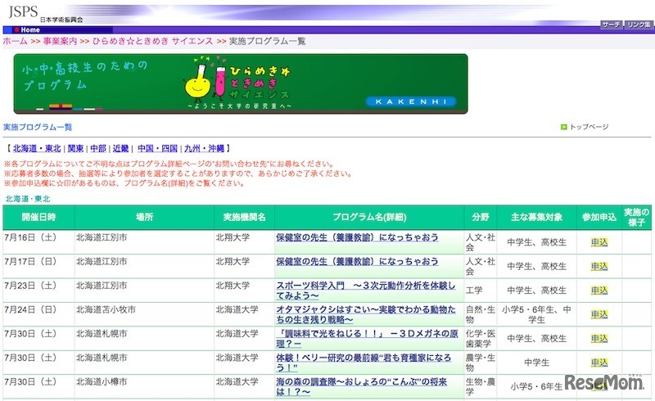This screenshot has width=655, height=401.
Task: Click the ホーム breadcrumb link
Action: pyautogui.click(x=15, y=41)
